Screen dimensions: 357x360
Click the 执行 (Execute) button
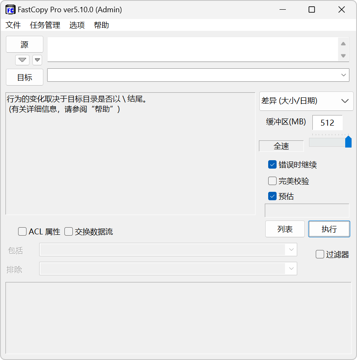[329, 229]
